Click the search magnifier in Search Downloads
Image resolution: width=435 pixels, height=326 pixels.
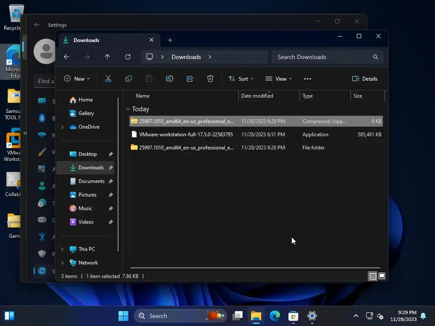point(376,57)
